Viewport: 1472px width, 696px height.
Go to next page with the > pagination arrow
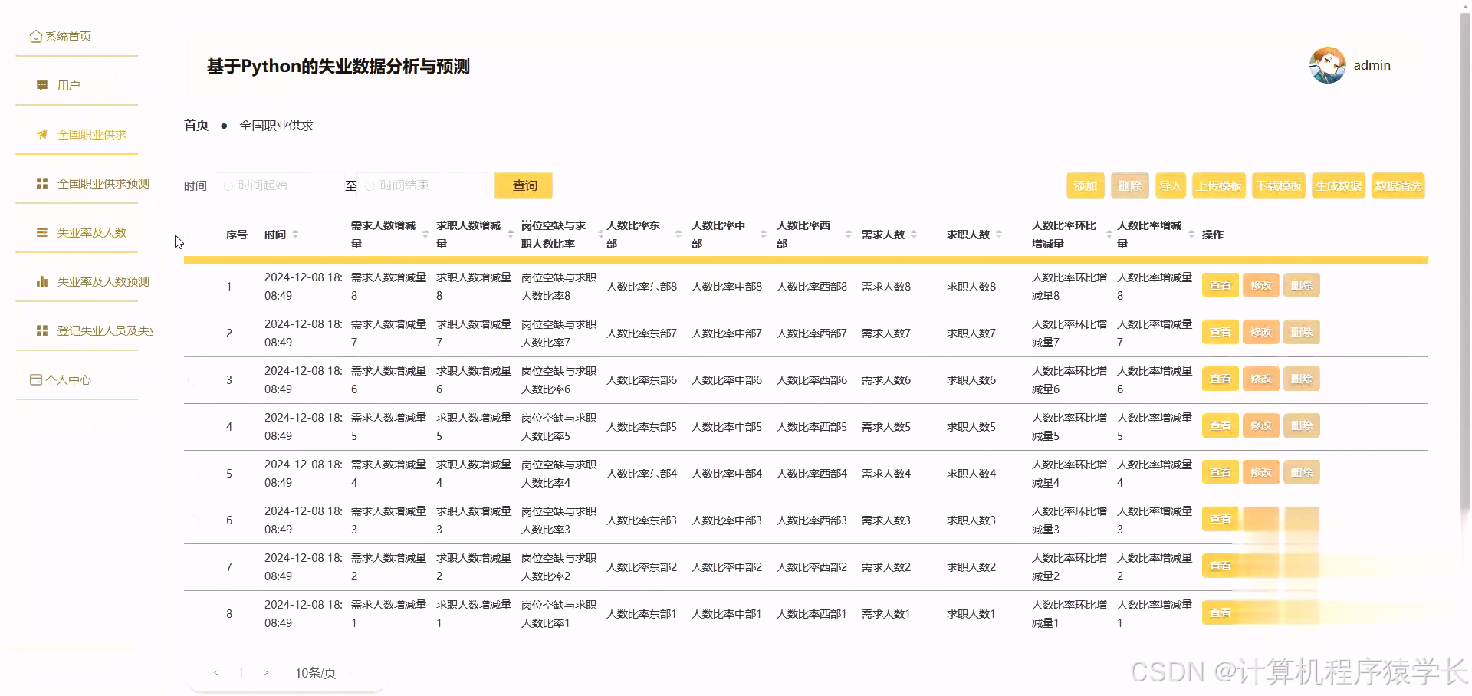[266, 672]
